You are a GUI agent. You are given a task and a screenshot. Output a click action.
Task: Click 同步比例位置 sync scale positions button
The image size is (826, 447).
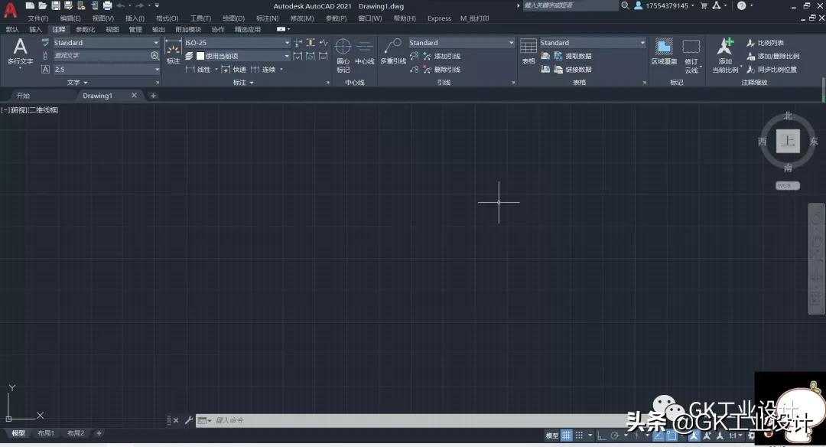pos(772,70)
